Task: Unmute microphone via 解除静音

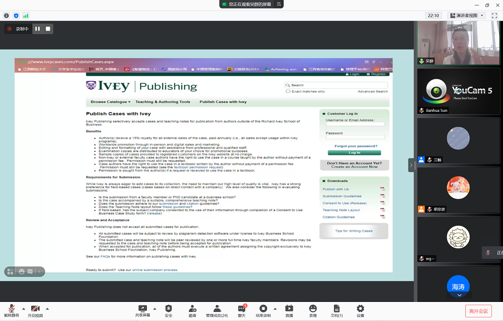Action: 12,310
